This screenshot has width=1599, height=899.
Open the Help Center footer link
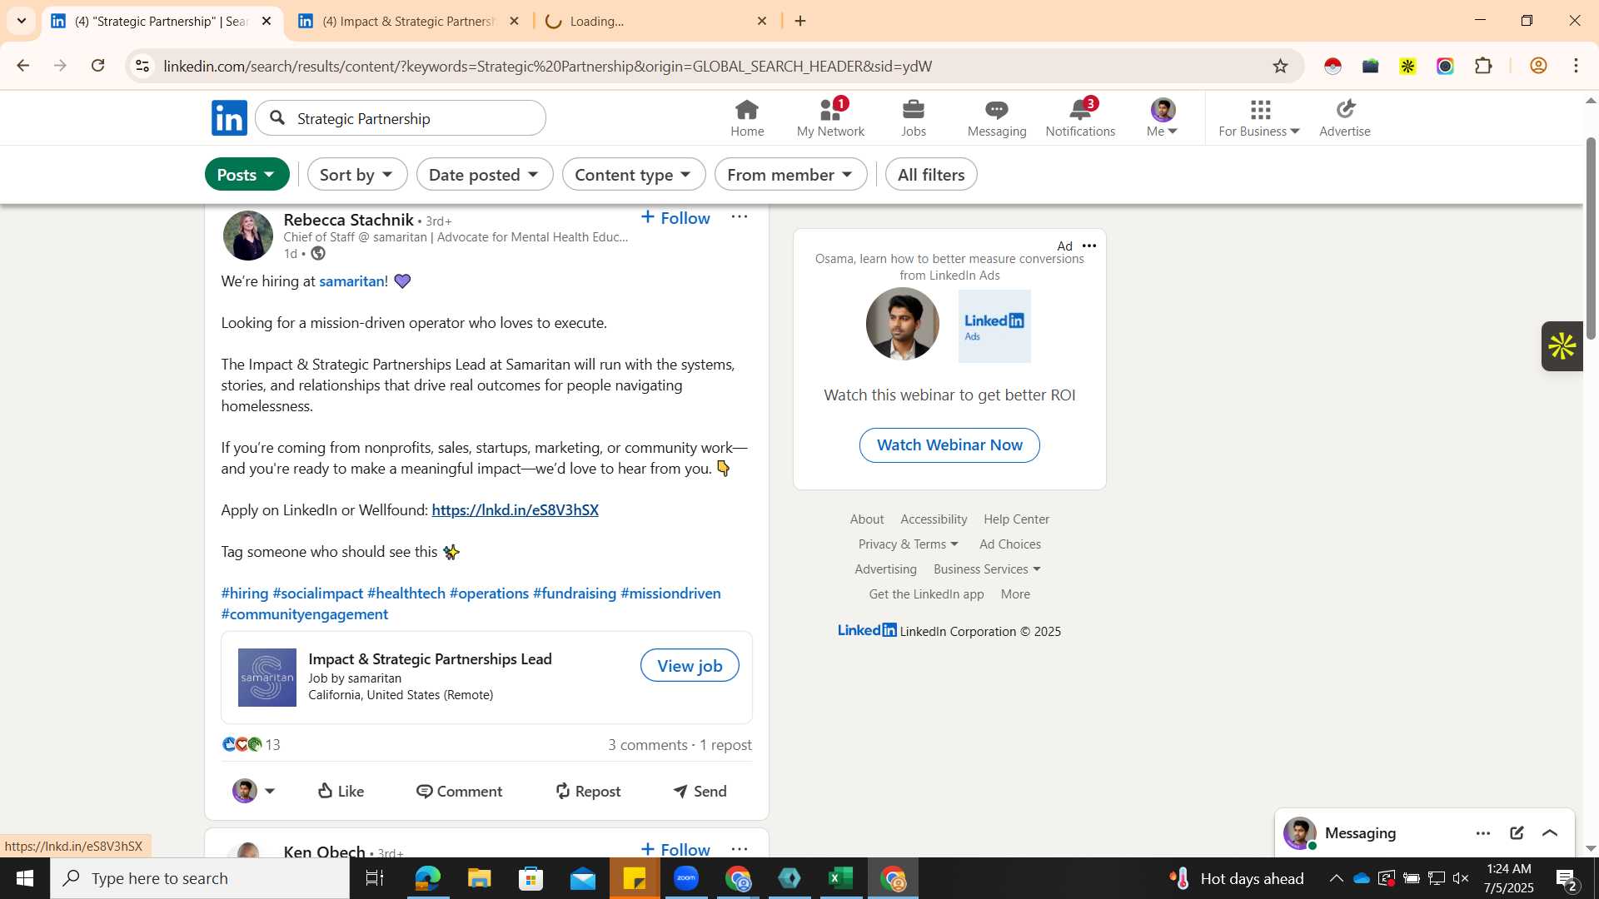[x=1016, y=519]
